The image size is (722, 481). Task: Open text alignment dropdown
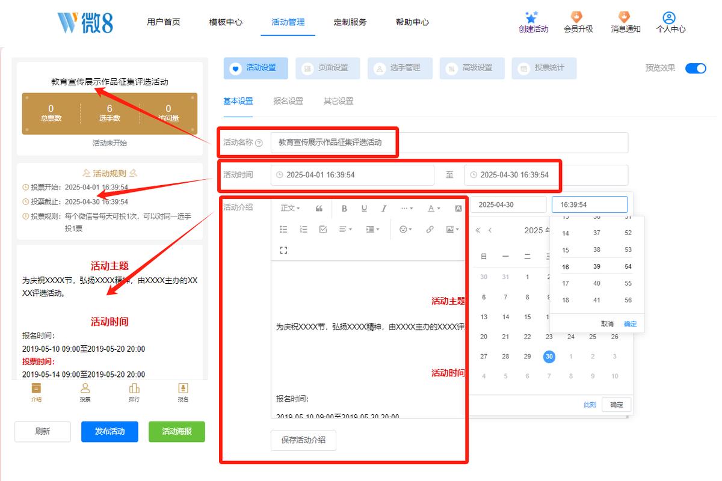[x=345, y=229]
